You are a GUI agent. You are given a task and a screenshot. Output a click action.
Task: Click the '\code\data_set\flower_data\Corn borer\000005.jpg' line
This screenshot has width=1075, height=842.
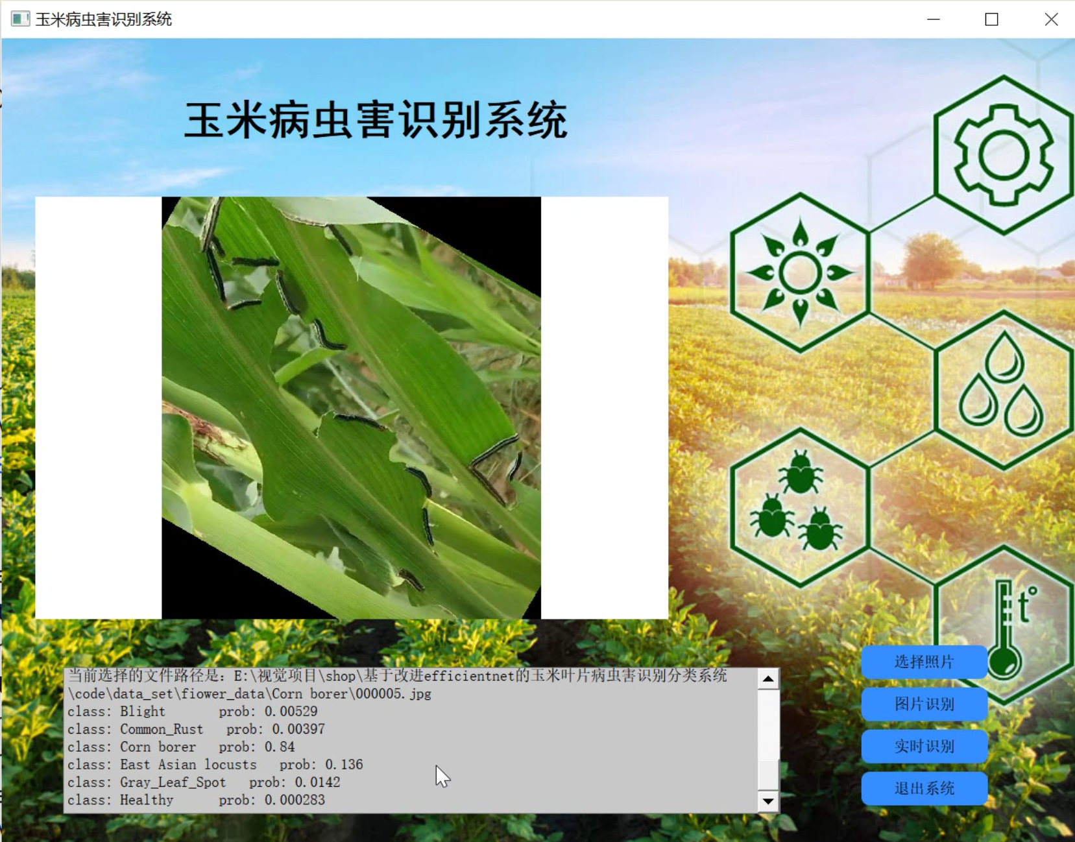(x=249, y=694)
